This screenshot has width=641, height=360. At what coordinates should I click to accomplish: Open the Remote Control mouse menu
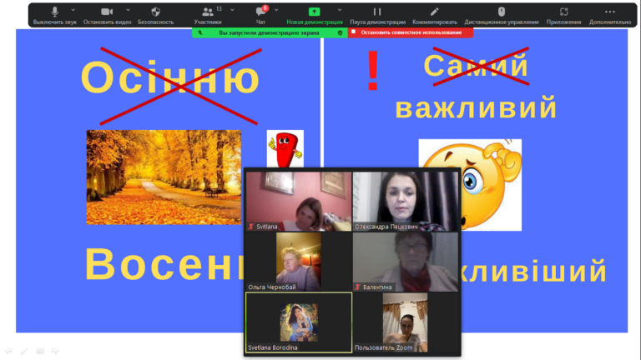(x=501, y=14)
